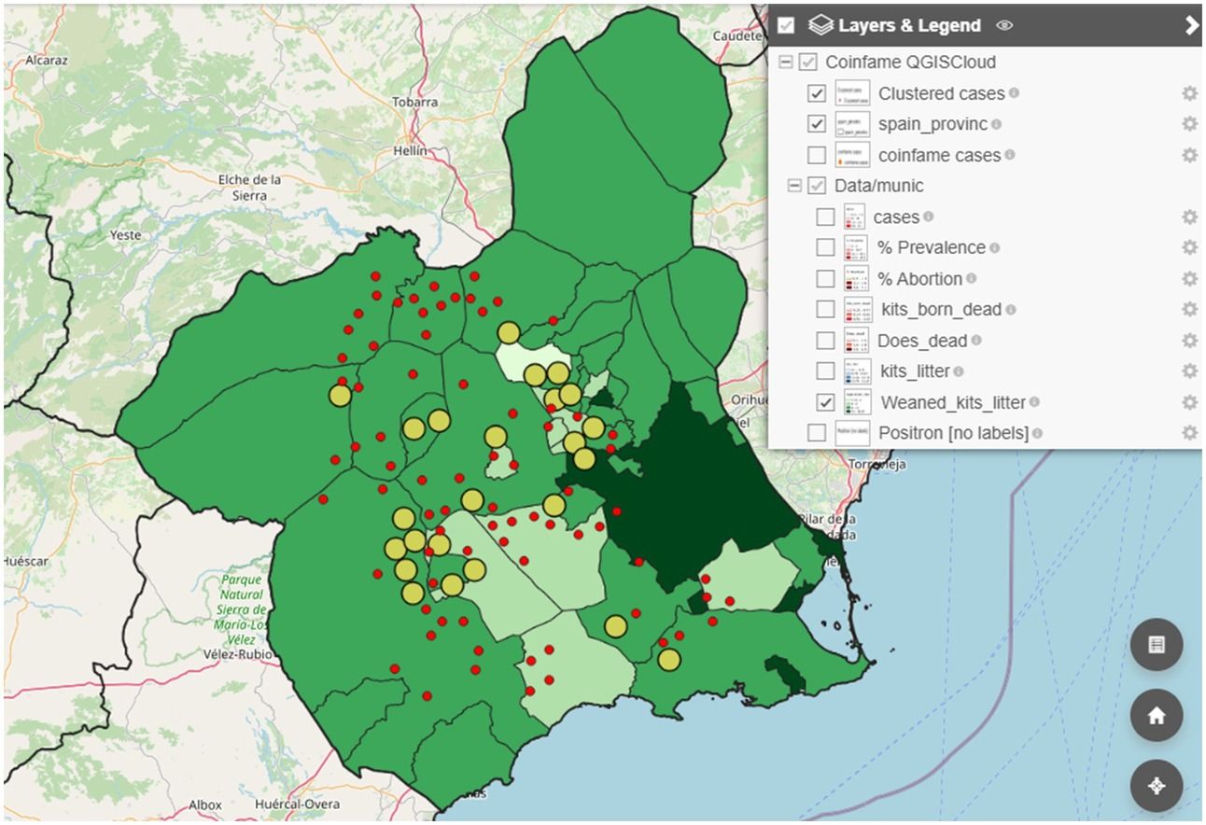Open the table list round button
The height and width of the screenshot is (825, 1206).
(x=1156, y=645)
